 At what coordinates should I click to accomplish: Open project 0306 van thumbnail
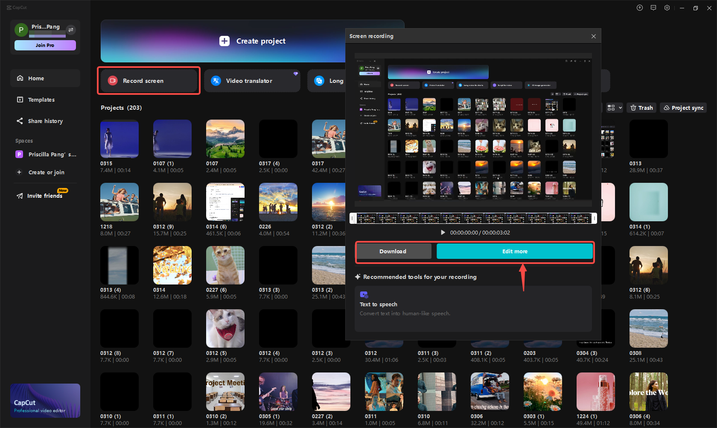(x=490, y=392)
